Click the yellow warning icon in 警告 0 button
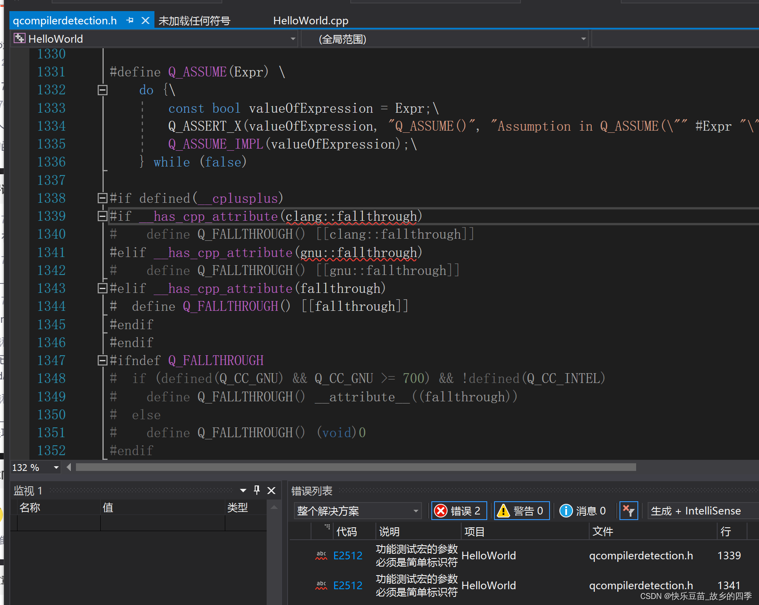This screenshot has height=605, width=759. tap(503, 511)
